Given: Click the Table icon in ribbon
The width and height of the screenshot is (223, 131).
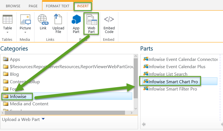Looking at the screenshot, I should [x=8, y=19].
